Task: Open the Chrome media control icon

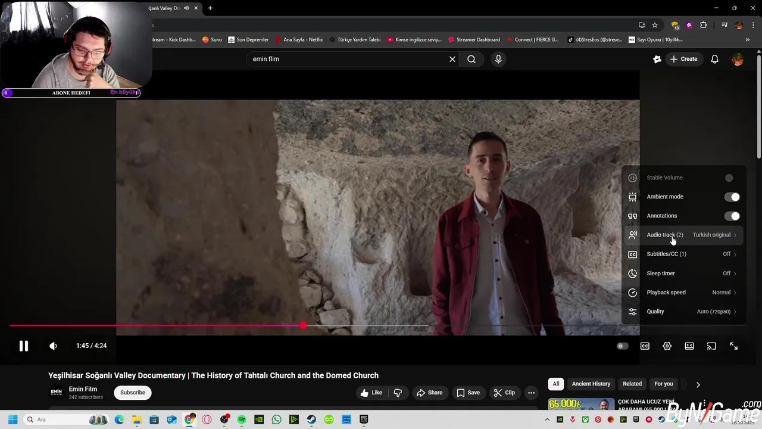Action: tap(724, 25)
